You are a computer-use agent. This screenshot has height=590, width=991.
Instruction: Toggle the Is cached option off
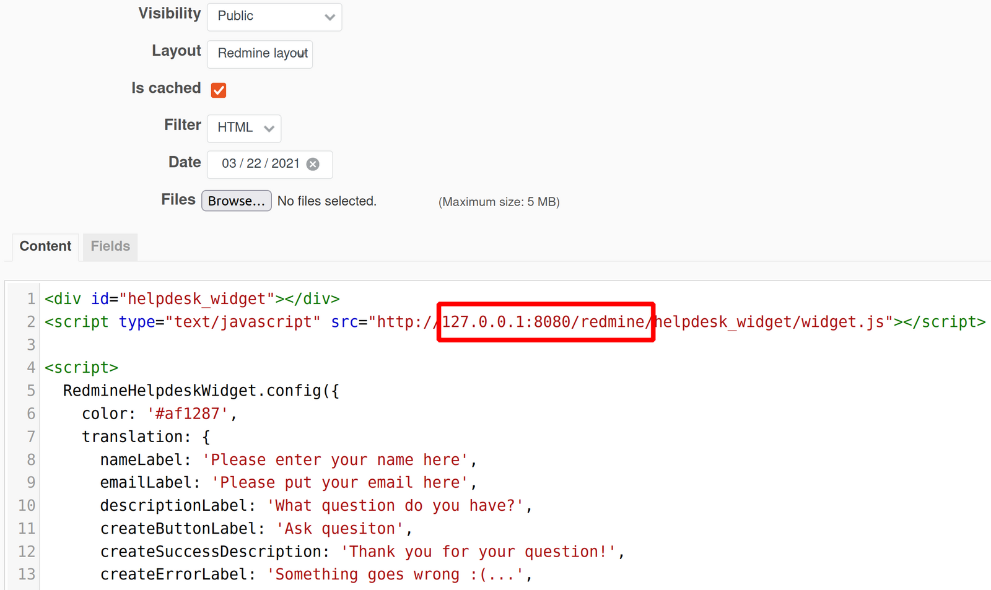point(218,90)
